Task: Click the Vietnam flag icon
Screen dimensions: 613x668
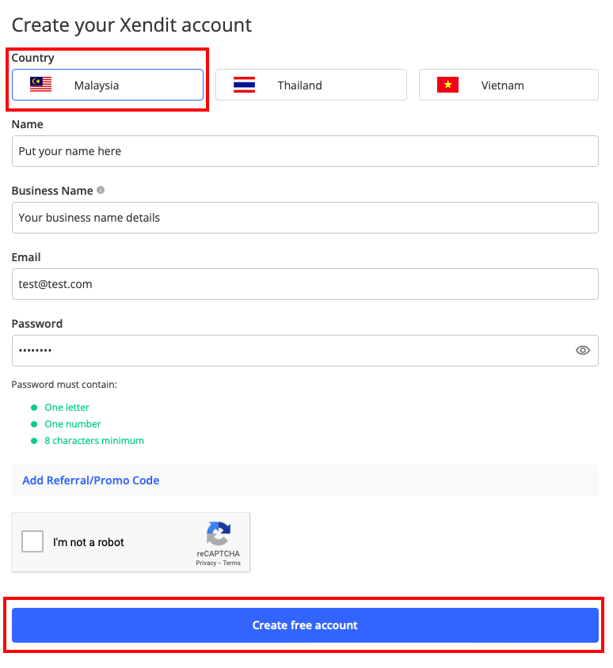Action: point(447,85)
